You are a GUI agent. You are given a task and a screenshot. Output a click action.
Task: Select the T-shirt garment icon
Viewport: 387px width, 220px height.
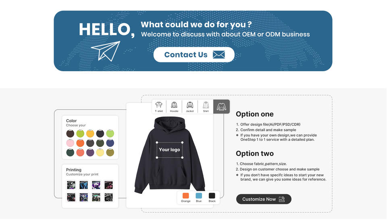tap(159, 107)
